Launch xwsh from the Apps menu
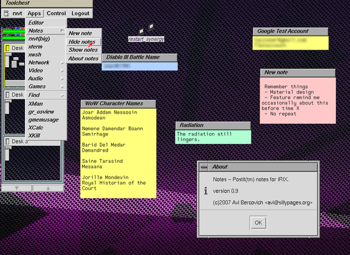Screen dimensions: 350x255 [46, 55]
